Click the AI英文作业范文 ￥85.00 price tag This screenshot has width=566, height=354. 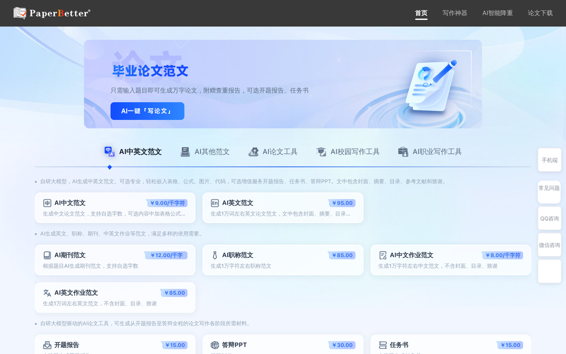pyautogui.click(x=174, y=293)
